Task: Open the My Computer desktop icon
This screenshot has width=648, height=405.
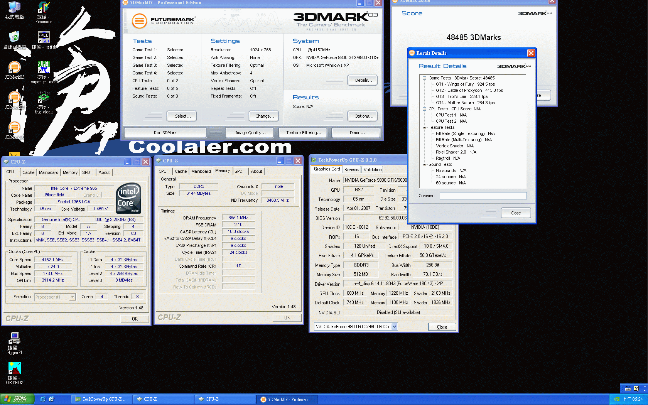Action: point(14,10)
